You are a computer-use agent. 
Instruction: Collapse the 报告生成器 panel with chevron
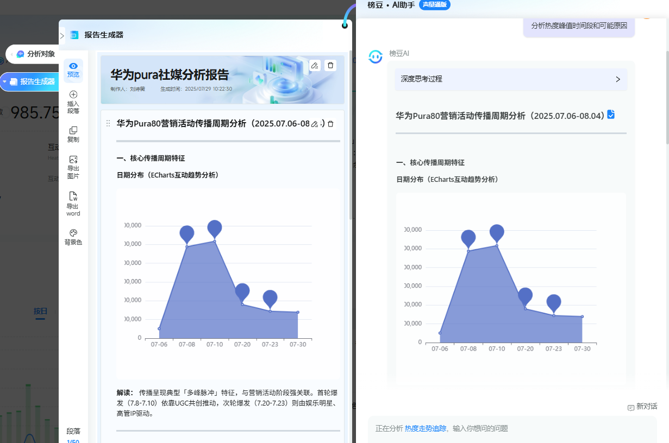tap(62, 35)
